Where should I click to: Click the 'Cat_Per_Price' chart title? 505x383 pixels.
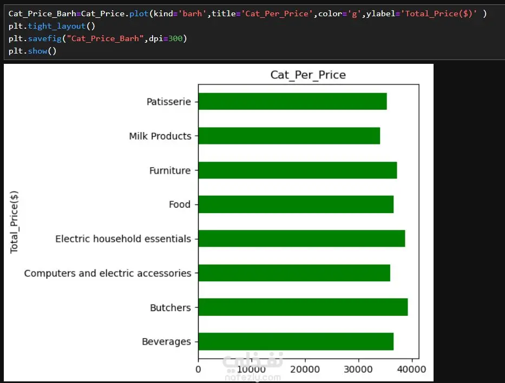click(308, 75)
